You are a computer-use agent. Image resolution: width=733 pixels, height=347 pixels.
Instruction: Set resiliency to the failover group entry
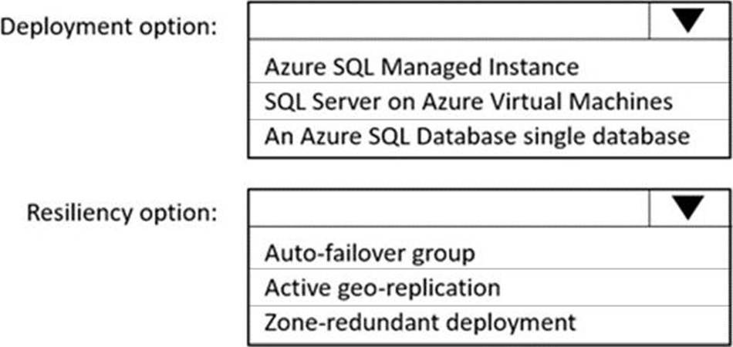click(x=370, y=252)
